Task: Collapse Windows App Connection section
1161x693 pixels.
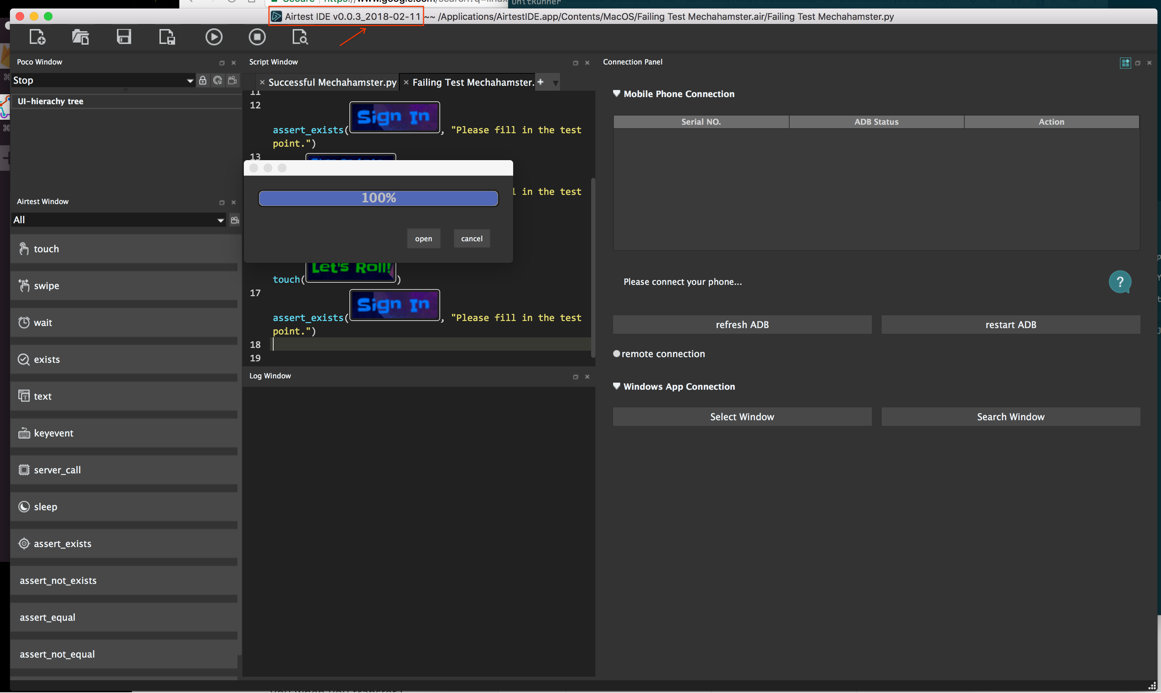Action: pos(616,386)
